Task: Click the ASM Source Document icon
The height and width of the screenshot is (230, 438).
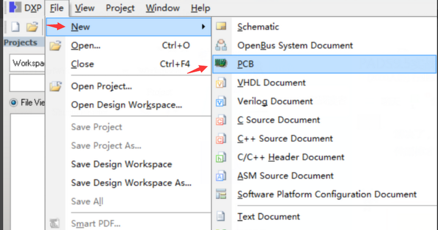Action: coord(221,176)
